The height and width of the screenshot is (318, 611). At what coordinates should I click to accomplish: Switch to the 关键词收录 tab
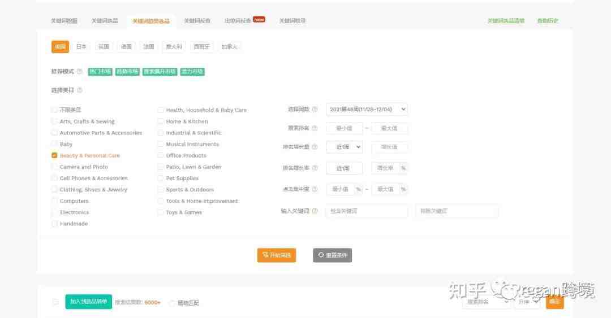[292, 21]
